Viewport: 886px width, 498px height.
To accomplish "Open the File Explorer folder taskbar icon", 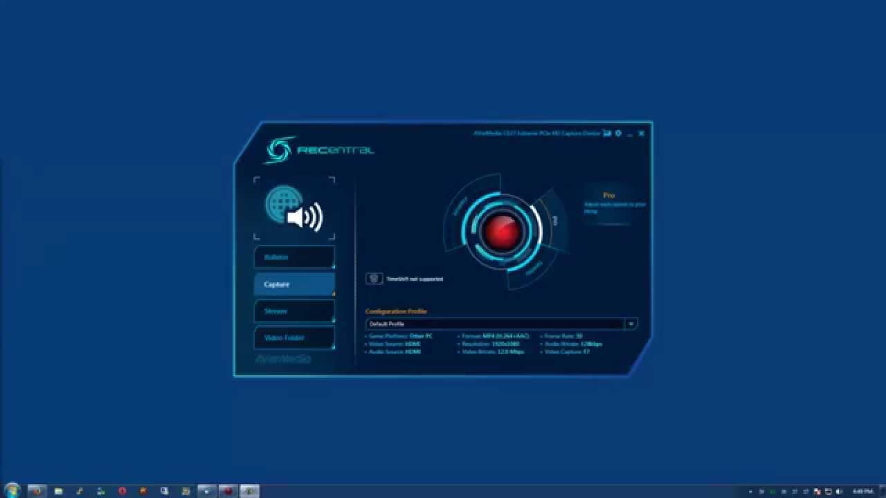I will (59, 491).
